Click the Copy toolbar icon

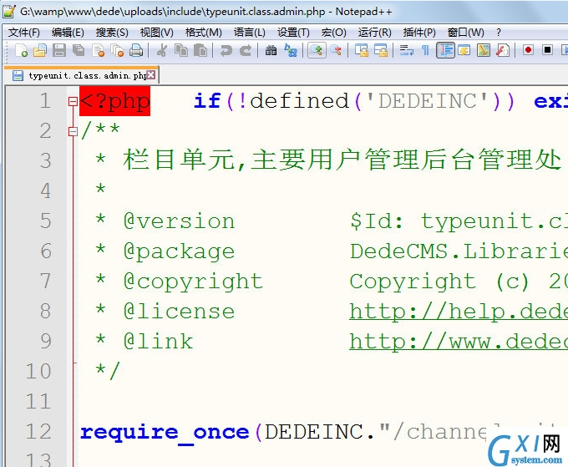(x=180, y=50)
